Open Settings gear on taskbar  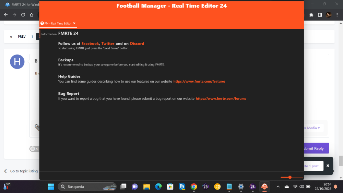coord(241,187)
